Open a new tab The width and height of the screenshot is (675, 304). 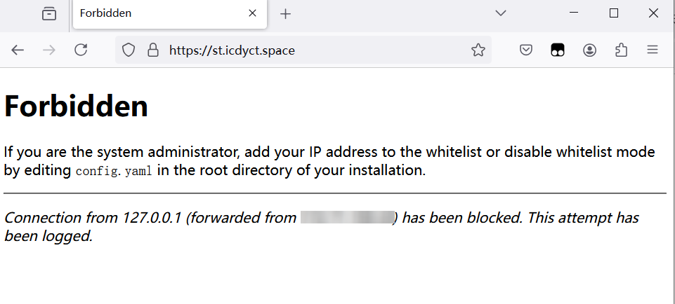click(x=285, y=14)
